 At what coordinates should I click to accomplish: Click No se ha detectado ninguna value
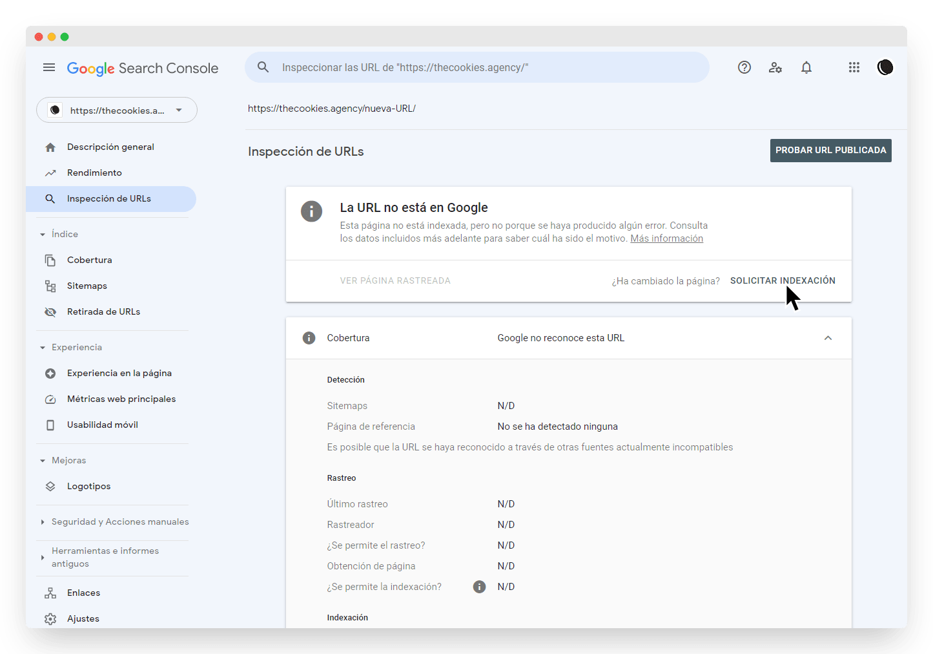(558, 427)
